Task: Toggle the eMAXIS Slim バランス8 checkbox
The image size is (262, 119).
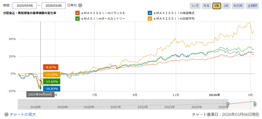Action: click(x=78, y=13)
